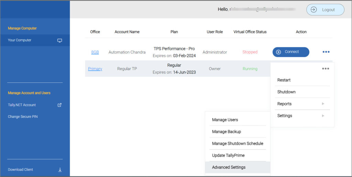Click the Running status text
352x177 pixels.
(250, 69)
